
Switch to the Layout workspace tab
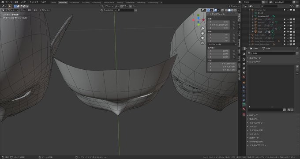click(x=53, y=3)
